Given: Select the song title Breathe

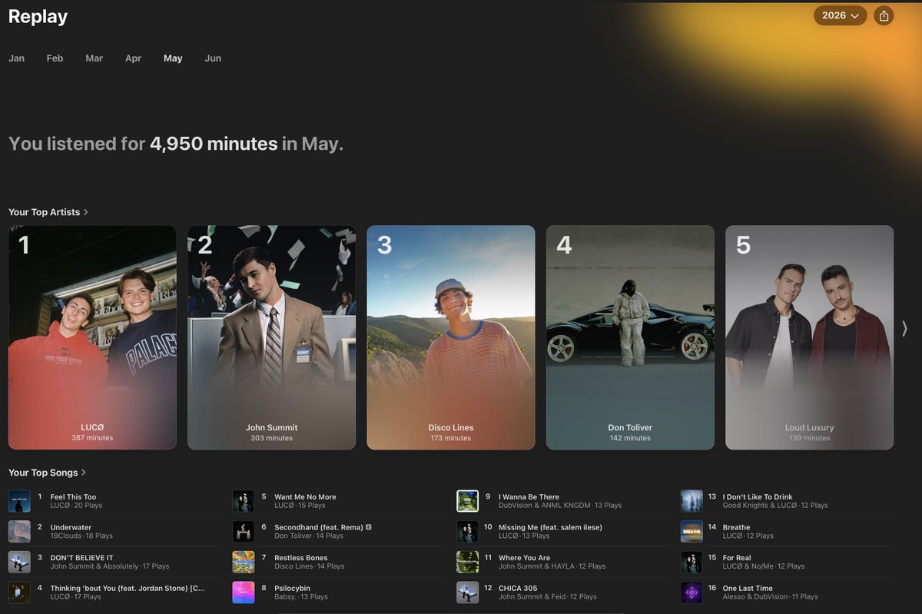Looking at the screenshot, I should pyautogui.click(x=736, y=528).
